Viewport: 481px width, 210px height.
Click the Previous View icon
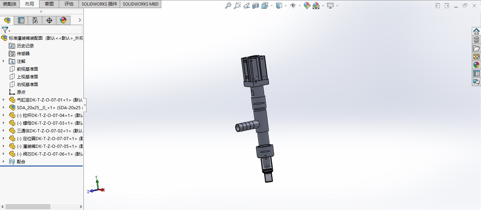[246, 6]
